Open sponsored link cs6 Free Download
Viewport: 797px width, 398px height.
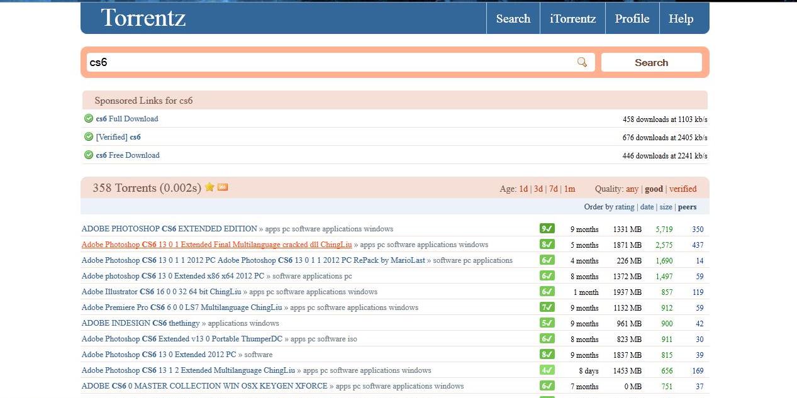click(x=128, y=155)
